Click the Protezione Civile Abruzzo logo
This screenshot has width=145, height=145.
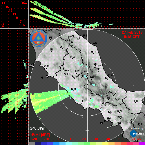39,38
